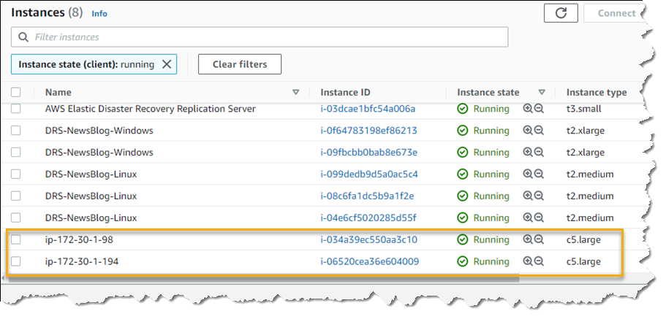Open instance i-06520cea36e604009 link
Viewport: 666px width, 319px height.
pos(369,261)
